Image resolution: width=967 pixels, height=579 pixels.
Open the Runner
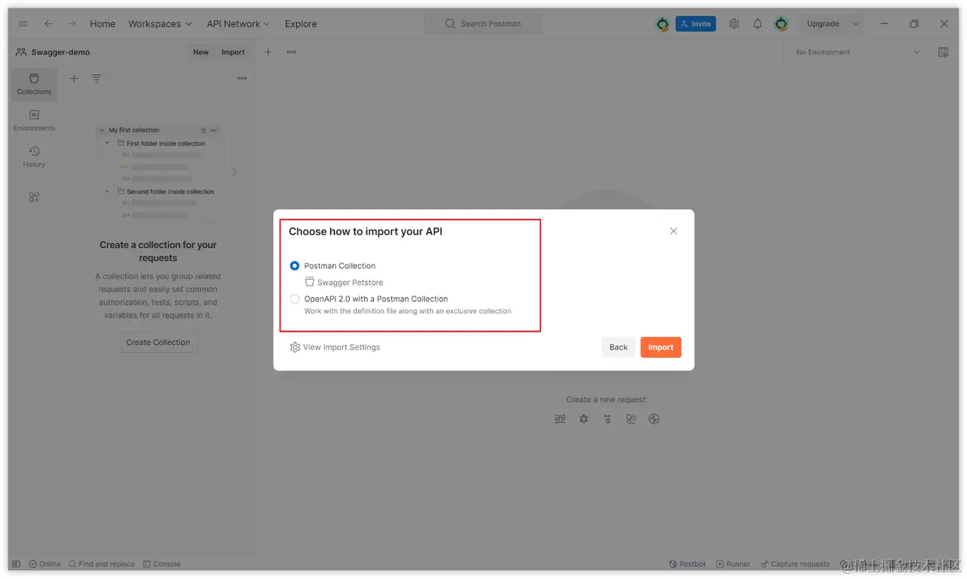click(734, 564)
